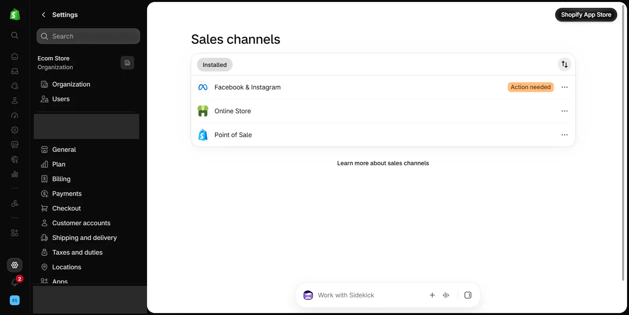Click the Online Store channel icon
The width and height of the screenshot is (629, 315).
203,111
